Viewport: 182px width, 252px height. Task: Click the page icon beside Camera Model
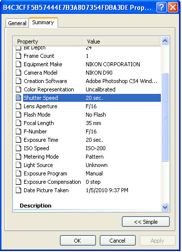coord(19,73)
